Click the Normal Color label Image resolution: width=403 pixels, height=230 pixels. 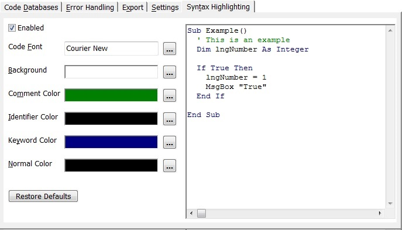[x=30, y=164]
